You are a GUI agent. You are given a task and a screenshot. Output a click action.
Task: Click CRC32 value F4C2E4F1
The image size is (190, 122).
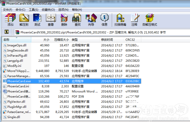(132, 117)
